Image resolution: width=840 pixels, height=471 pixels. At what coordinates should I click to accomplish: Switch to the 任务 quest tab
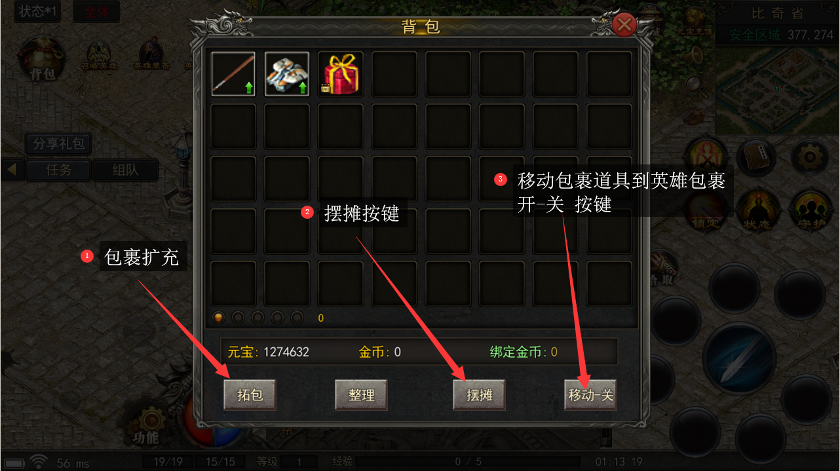point(58,170)
